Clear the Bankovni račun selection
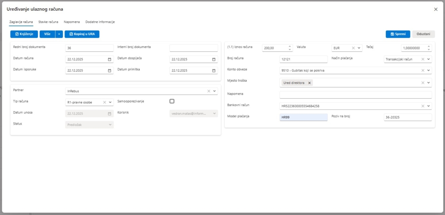 click(423, 106)
